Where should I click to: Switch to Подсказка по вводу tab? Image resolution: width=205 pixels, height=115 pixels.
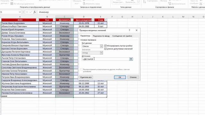coord(101,36)
